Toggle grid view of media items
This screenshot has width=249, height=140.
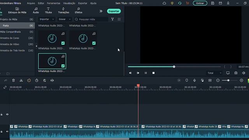click(119, 19)
